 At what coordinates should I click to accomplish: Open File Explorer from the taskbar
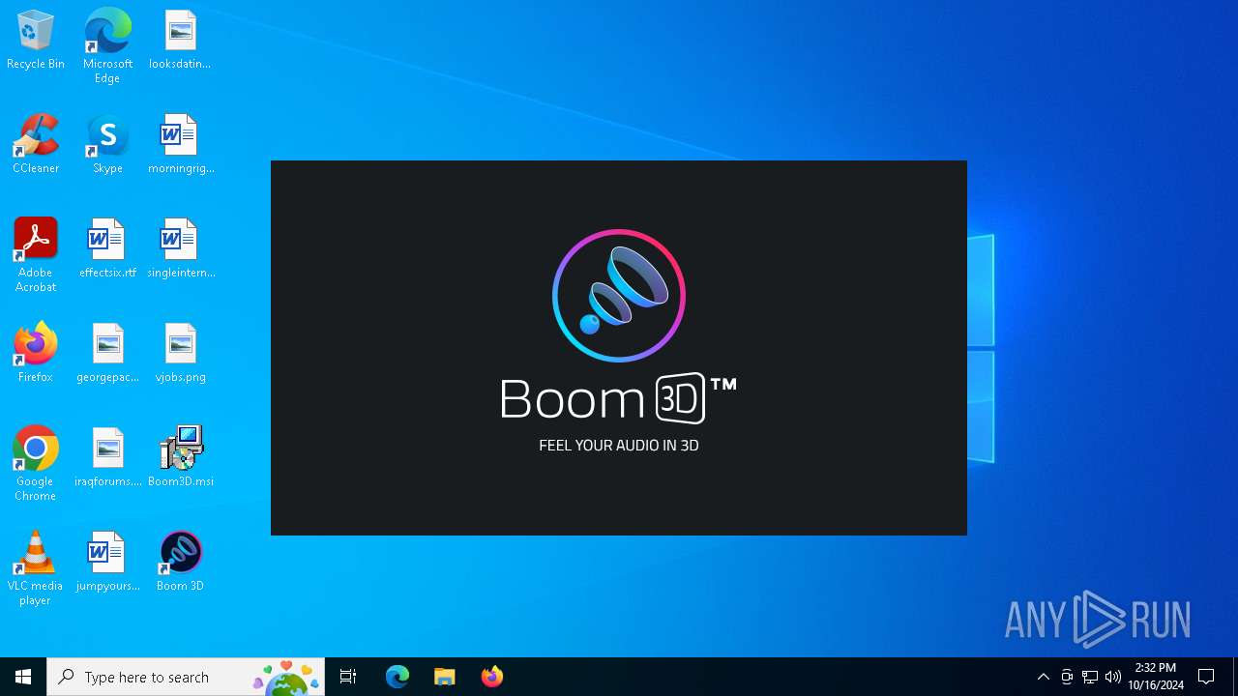[444, 677]
